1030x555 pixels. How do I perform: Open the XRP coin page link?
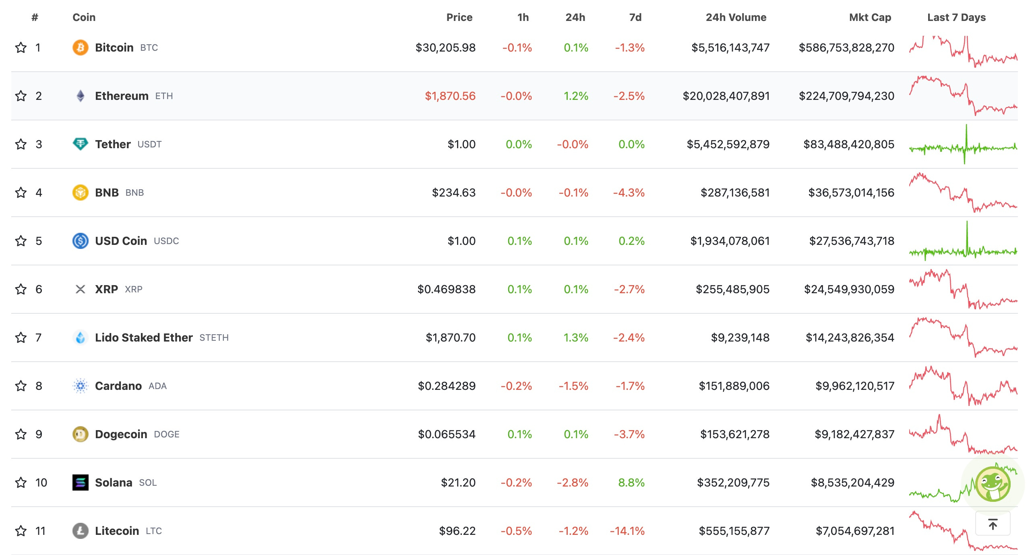(106, 289)
